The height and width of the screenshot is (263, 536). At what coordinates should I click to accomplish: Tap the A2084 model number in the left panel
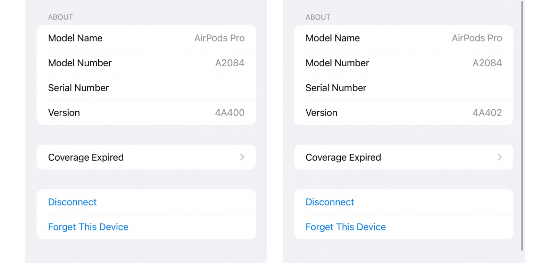pyautogui.click(x=230, y=63)
